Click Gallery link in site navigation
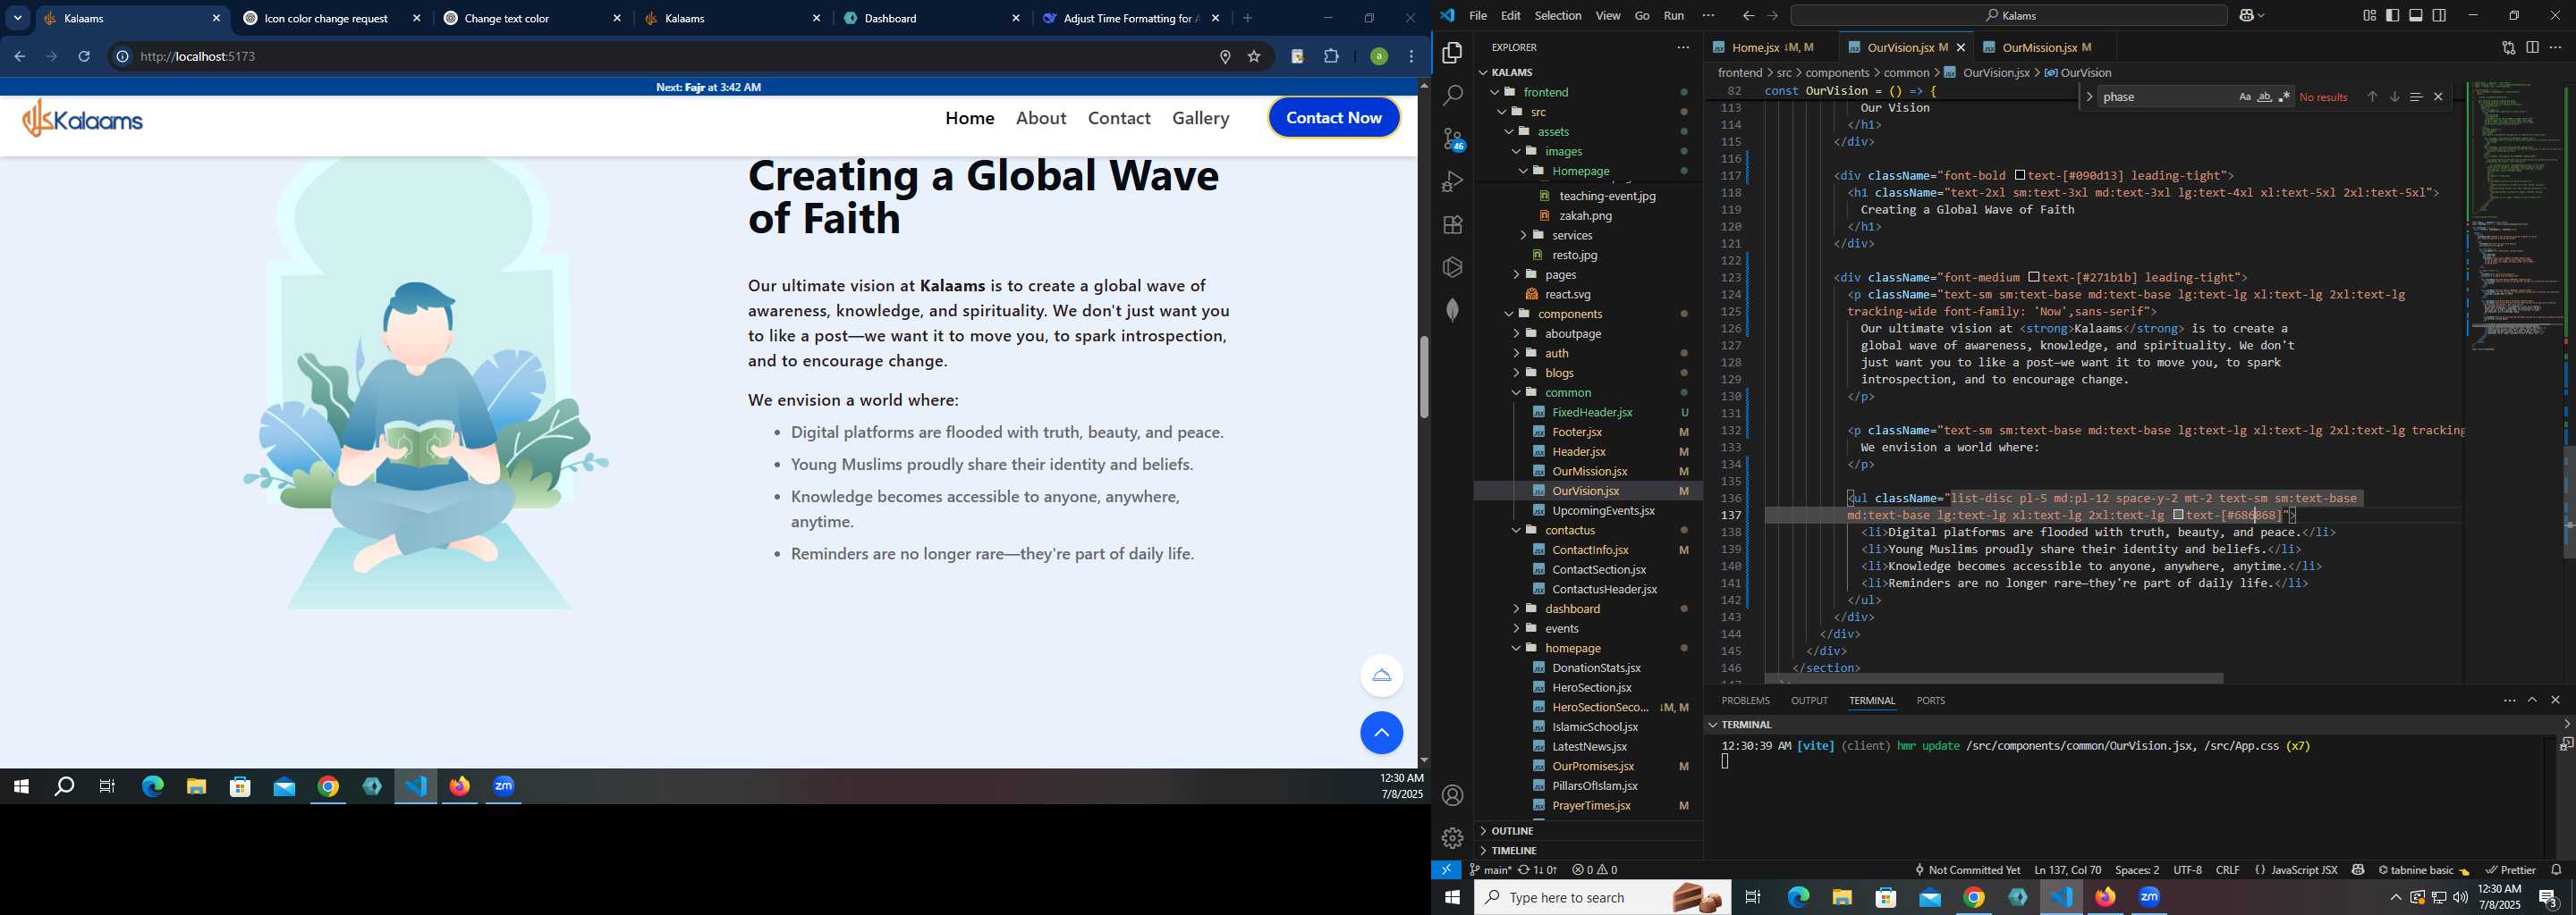 [1200, 118]
